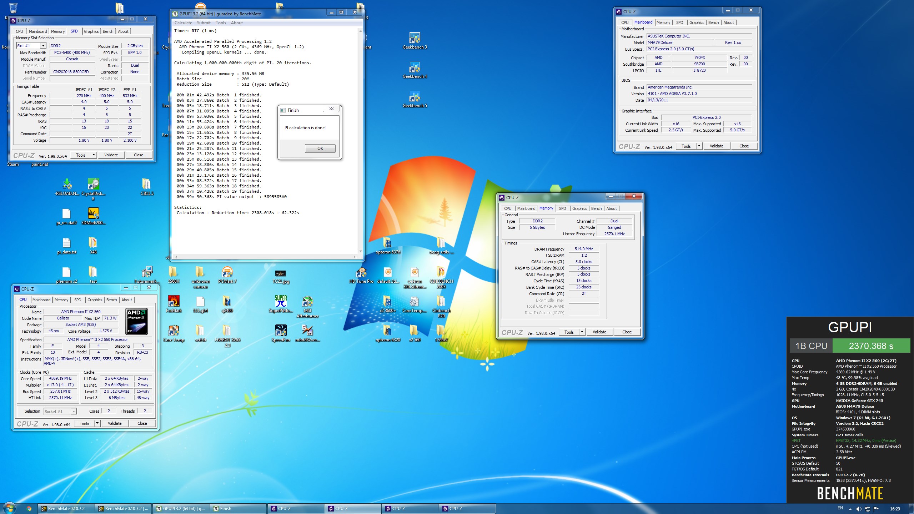Open the X48 folder icon
The height and width of the screenshot is (514, 914).
click(93, 245)
